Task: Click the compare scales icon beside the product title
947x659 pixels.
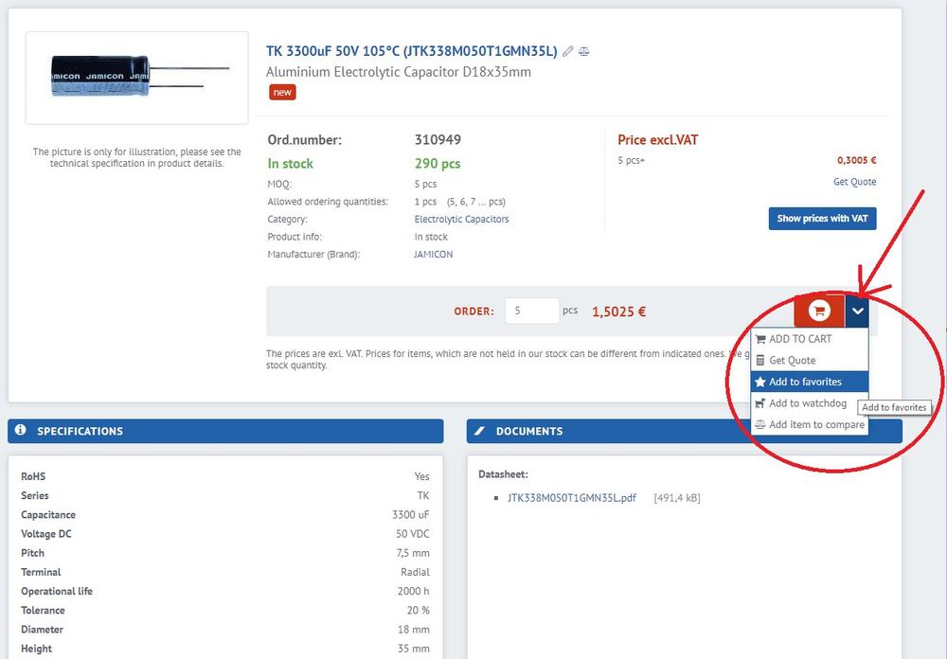Action: tap(583, 51)
